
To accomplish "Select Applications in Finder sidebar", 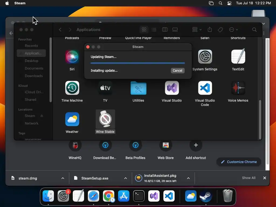I will [31, 53].
